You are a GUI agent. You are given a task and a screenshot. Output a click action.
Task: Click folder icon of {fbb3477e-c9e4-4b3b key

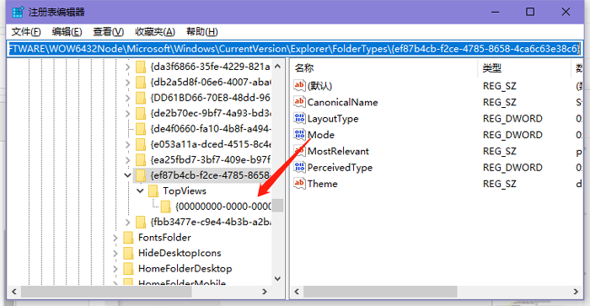click(141, 222)
